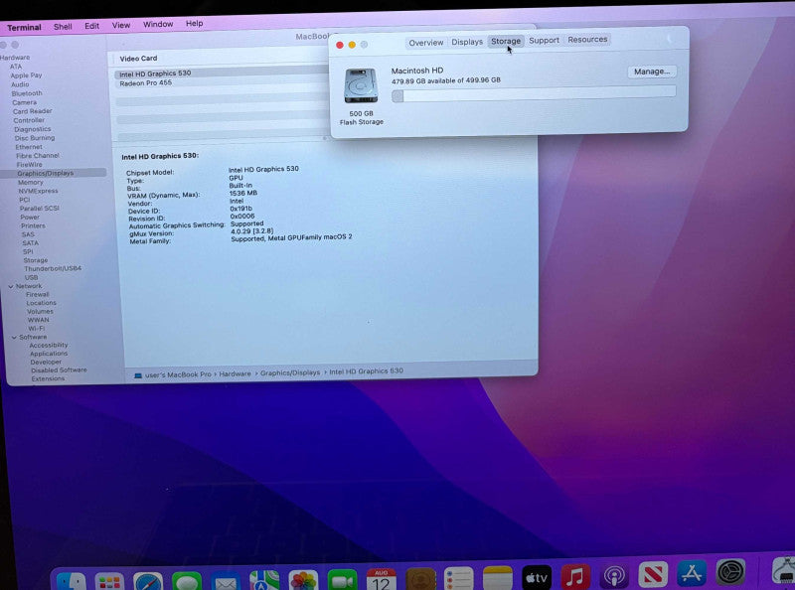The width and height of the screenshot is (795, 590).
Task: Open the Terminal menu
Action: point(24,28)
